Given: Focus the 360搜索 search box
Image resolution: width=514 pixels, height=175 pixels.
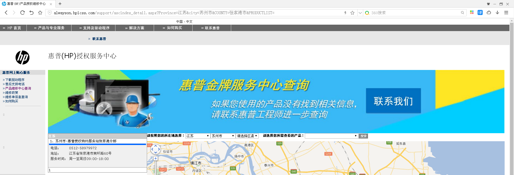Looking at the screenshot, I should coord(415,13).
